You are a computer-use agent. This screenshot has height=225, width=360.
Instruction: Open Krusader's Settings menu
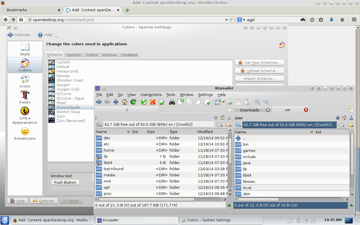point(205,94)
